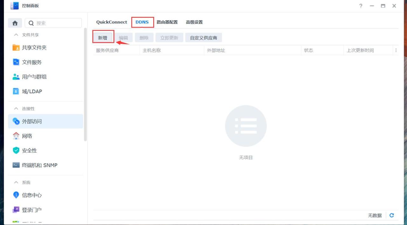407x225 pixels.
Task: Click the Status (状态) column header
Action: coord(322,50)
